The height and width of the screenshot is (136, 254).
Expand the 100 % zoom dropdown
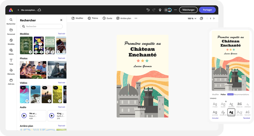coord(192,18)
